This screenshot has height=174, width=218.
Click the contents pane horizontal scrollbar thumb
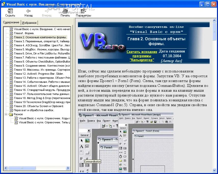click(22, 168)
